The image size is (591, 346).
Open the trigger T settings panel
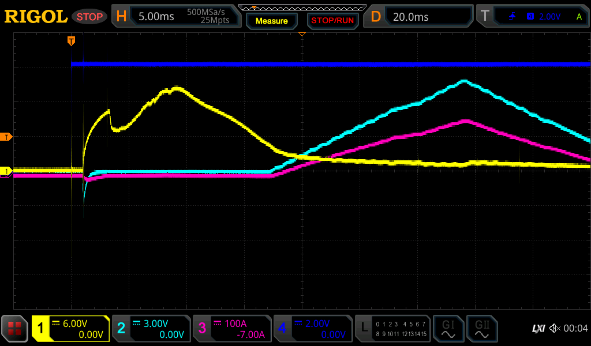coord(533,17)
